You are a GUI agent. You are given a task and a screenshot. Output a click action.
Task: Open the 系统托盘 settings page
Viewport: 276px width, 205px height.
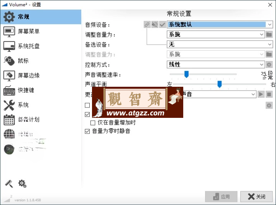click(41, 46)
